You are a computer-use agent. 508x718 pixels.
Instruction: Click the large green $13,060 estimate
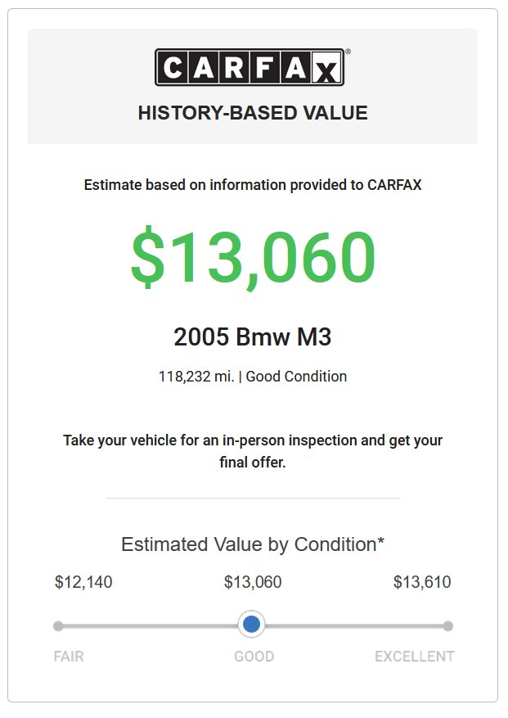click(x=253, y=256)
